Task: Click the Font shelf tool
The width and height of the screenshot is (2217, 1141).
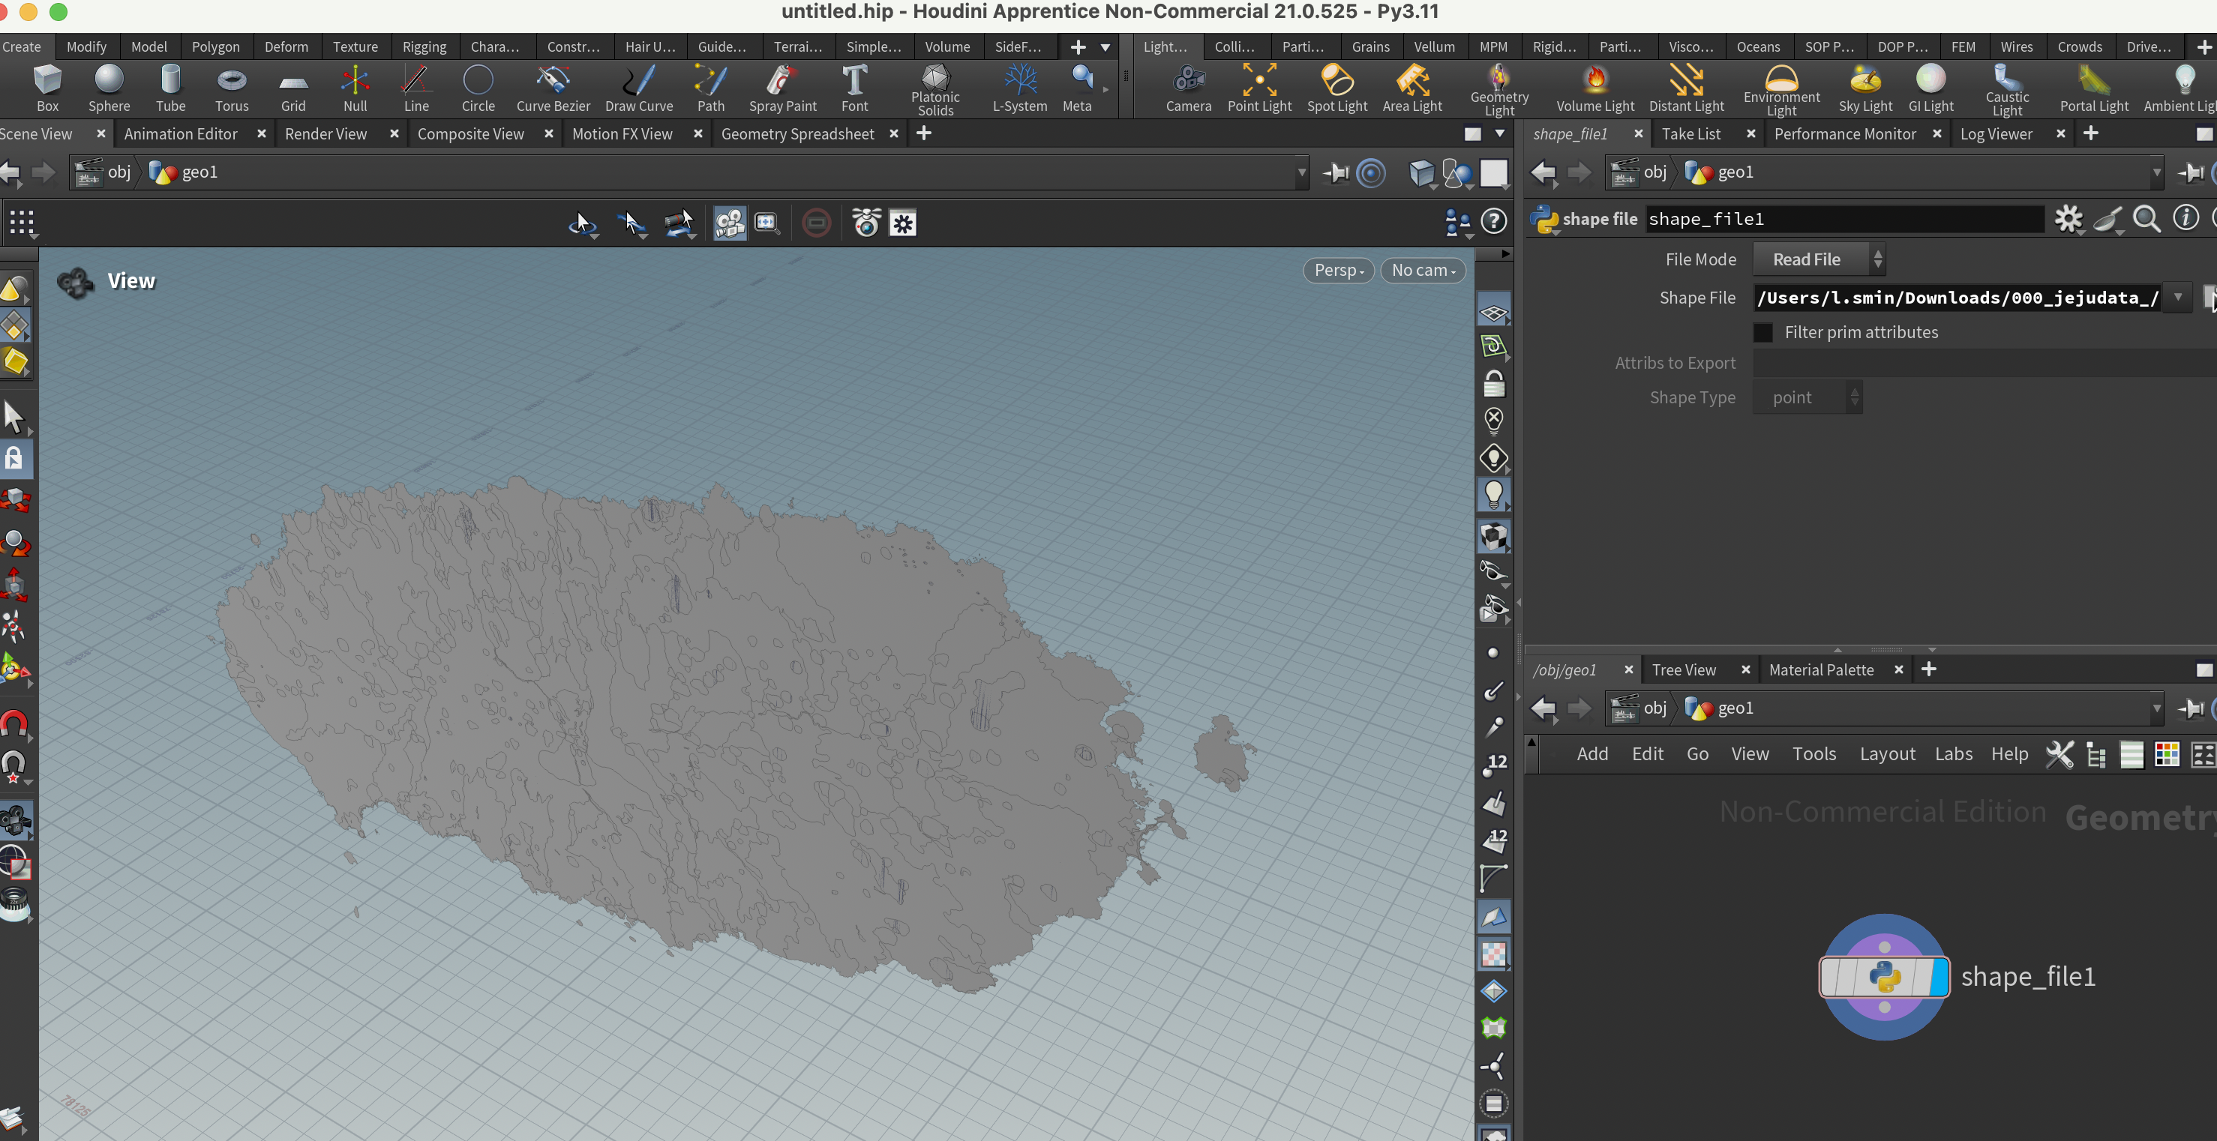Action: point(853,88)
